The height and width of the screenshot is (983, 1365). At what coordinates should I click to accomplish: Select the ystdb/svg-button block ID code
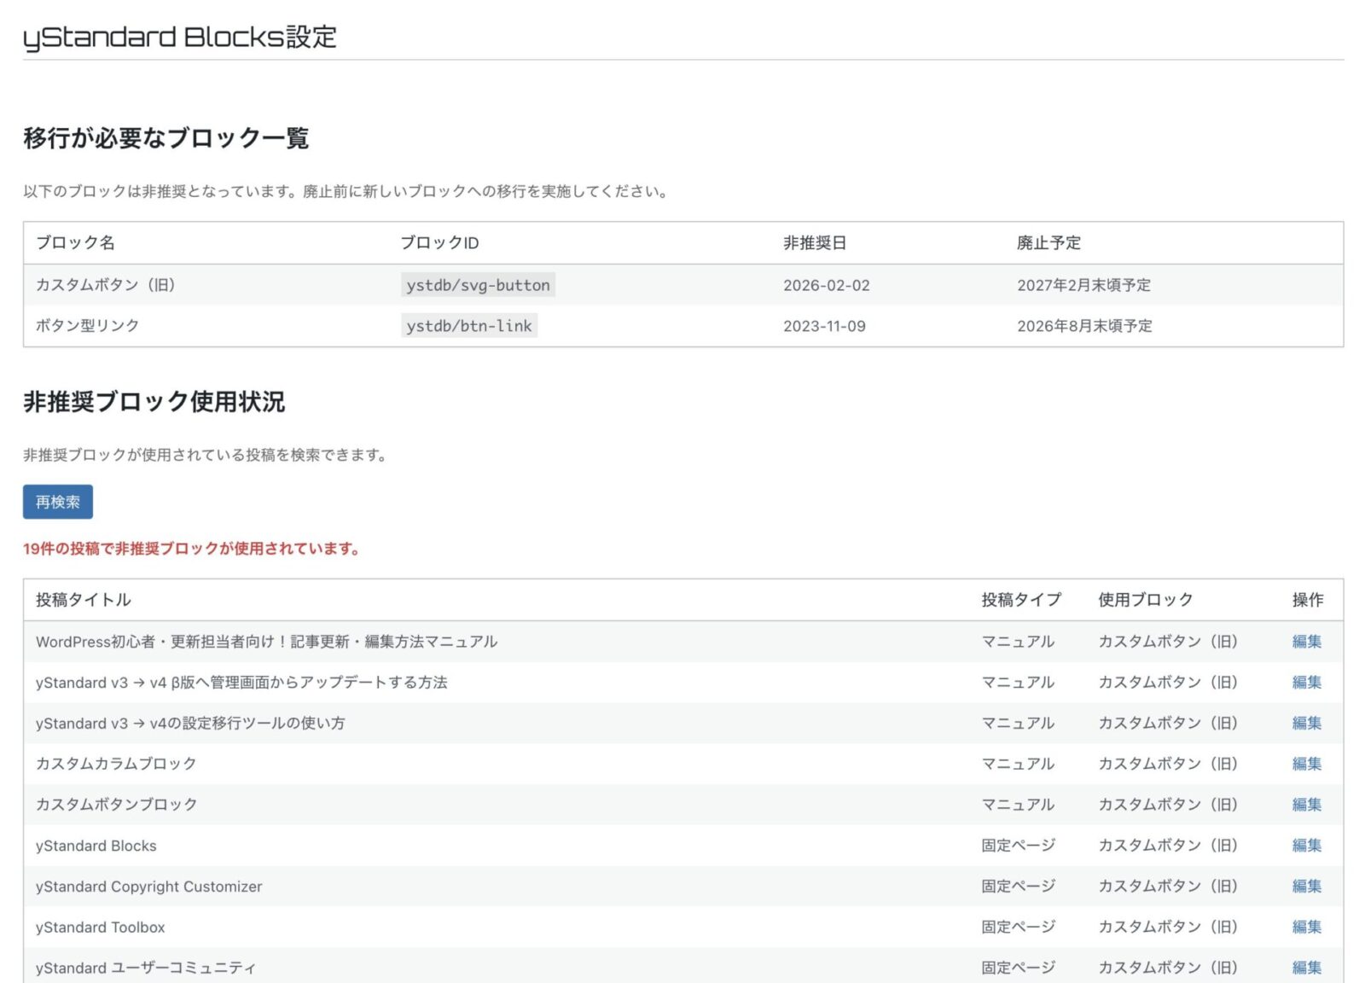point(478,285)
